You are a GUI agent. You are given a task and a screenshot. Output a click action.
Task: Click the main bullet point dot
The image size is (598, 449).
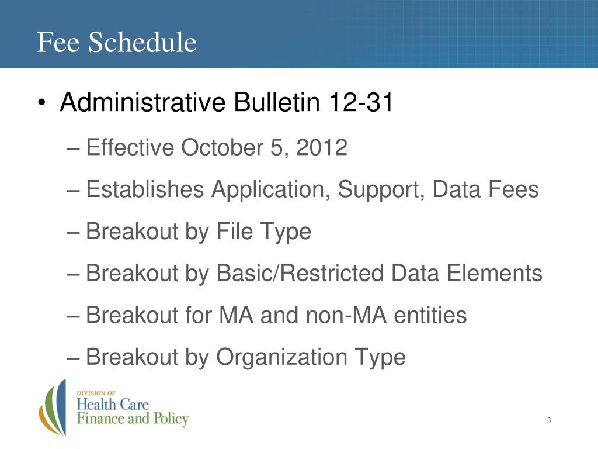click(x=41, y=103)
